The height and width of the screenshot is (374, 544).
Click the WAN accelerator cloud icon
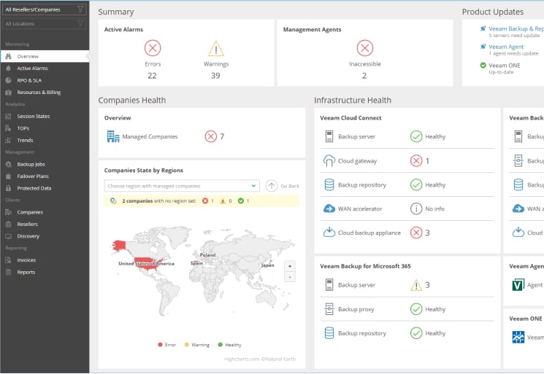point(329,209)
